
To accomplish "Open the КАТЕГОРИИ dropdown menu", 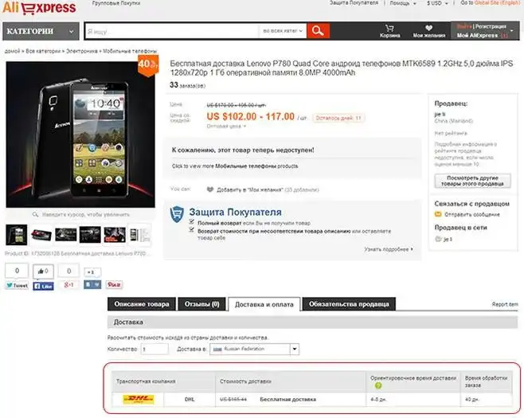I will coord(41,31).
